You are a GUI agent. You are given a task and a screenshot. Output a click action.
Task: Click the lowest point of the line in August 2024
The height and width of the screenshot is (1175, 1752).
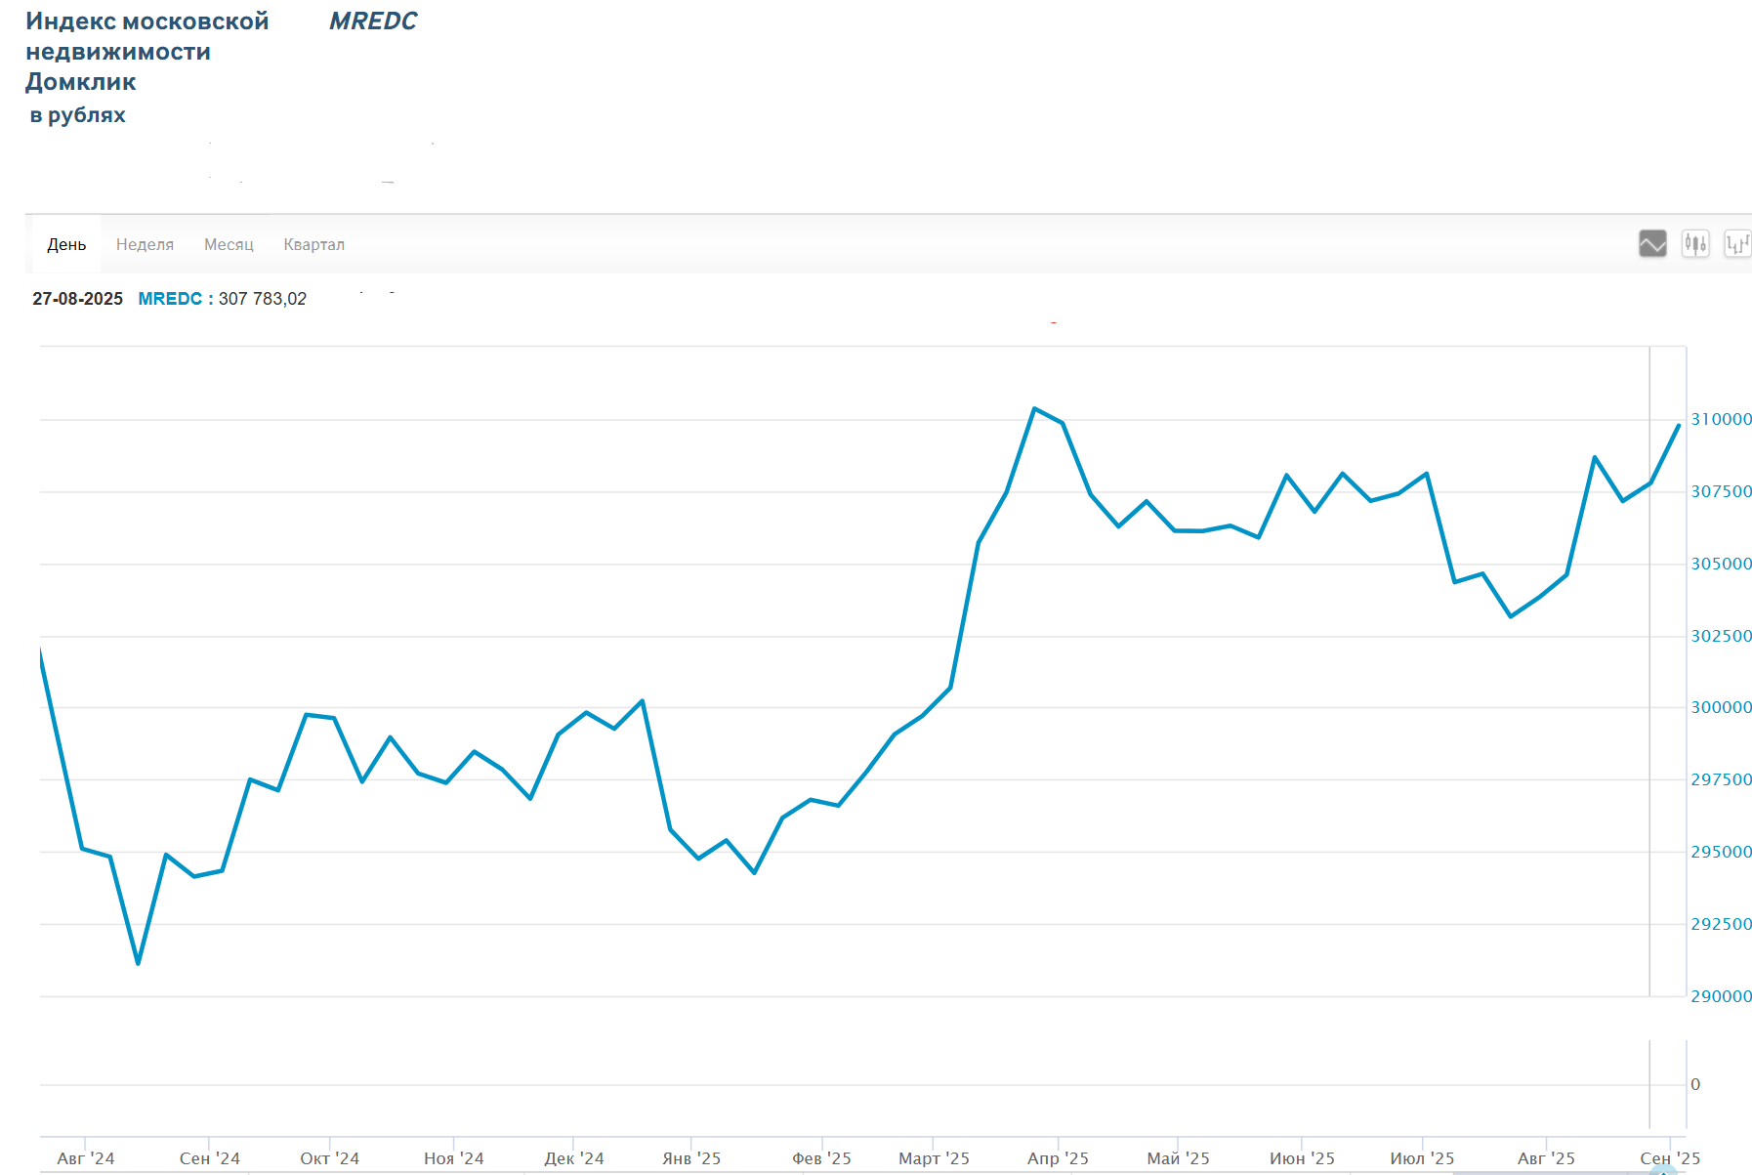138,964
